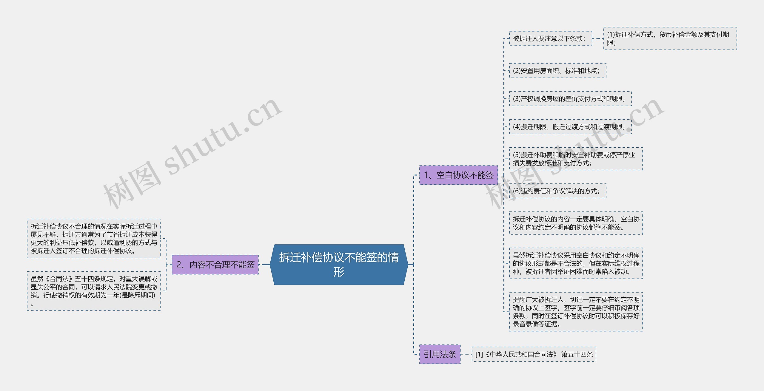Select the node 被拆迁人要注意以下条款:
The width and height of the screenshot is (764, 391).
tap(551, 38)
